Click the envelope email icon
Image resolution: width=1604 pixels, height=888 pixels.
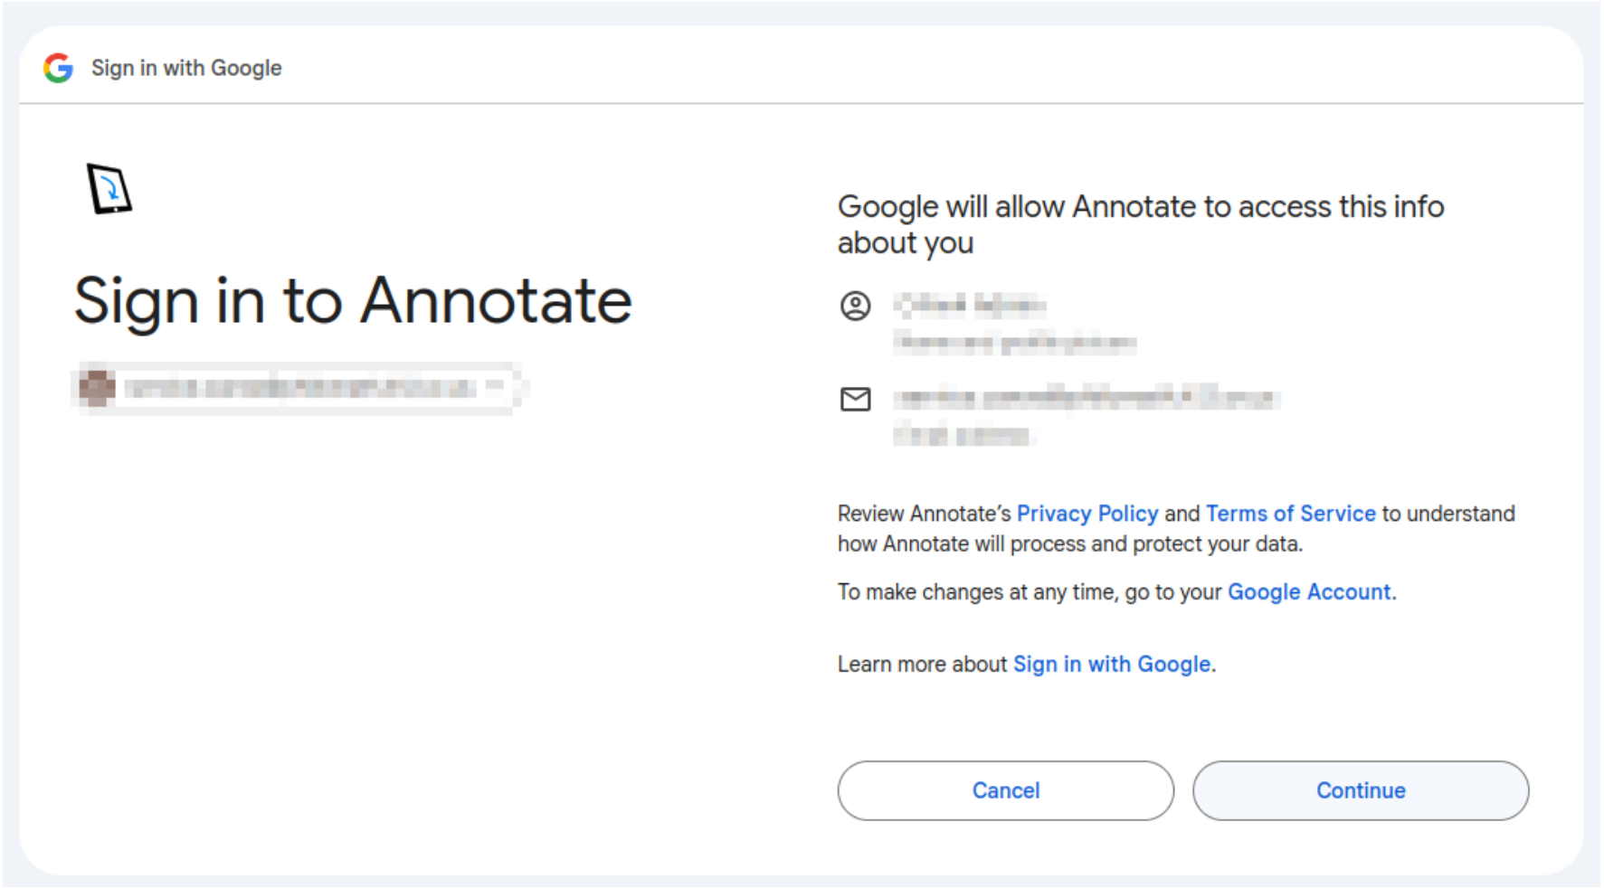pos(855,399)
